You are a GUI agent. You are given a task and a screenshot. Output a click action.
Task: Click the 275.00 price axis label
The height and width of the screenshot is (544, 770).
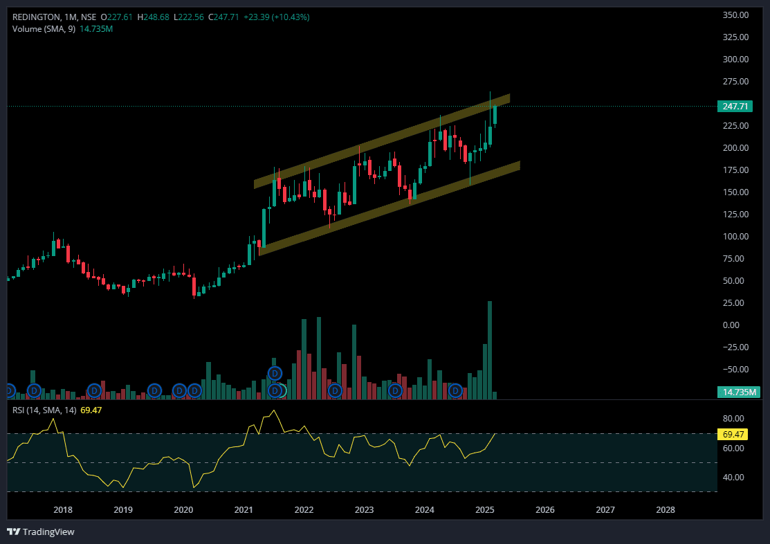click(x=735, y=82)
